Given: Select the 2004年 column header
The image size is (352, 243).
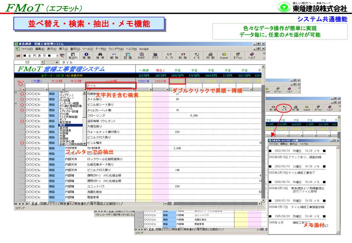Looking at the screenshot, I should coord(177,81).
